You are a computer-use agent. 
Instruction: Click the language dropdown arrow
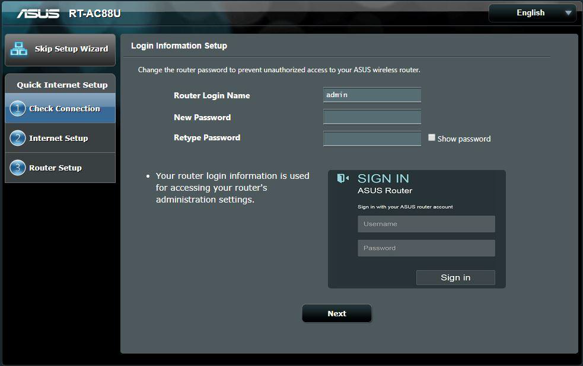pyautogui.click(x=568, y=13)
